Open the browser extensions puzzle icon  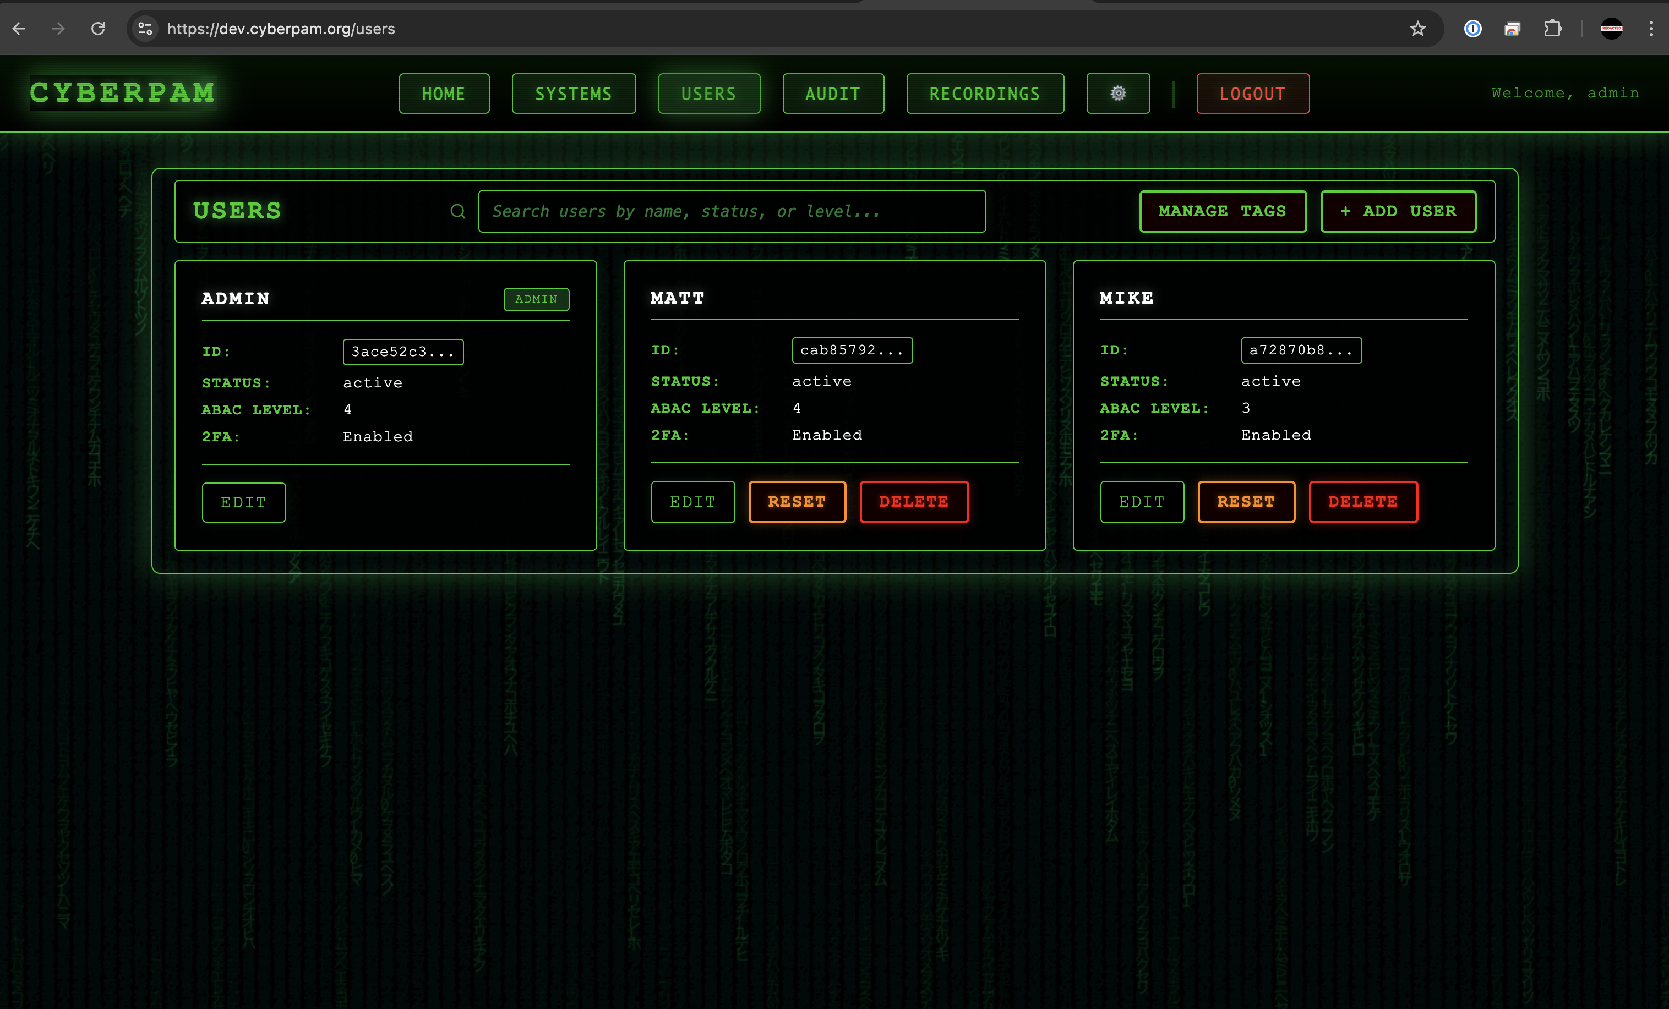[1552, 29]
